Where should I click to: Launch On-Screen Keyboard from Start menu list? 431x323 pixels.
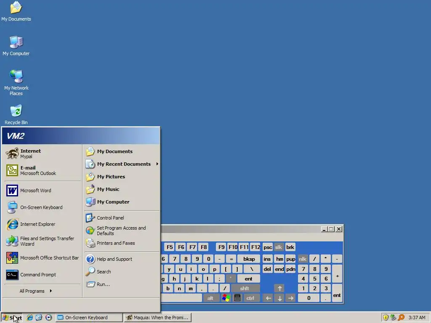pos(43,207)
